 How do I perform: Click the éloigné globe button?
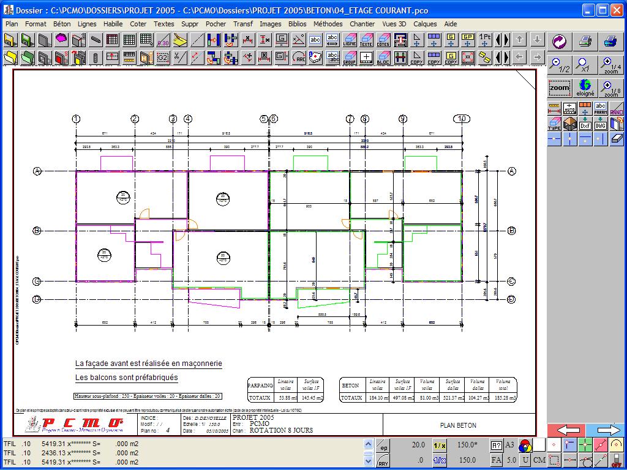(585, 88)
